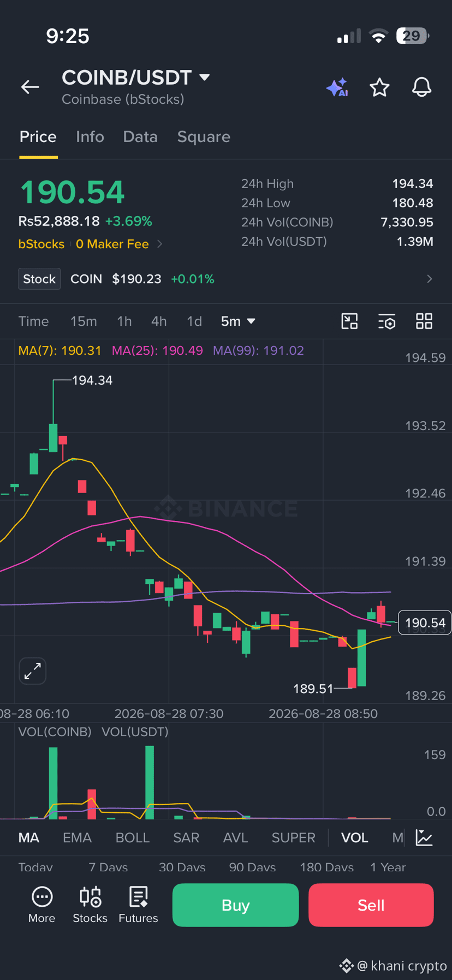Tap the VOL(COINB) label

55,731
